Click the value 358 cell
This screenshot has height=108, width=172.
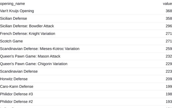tap(169, 19)
